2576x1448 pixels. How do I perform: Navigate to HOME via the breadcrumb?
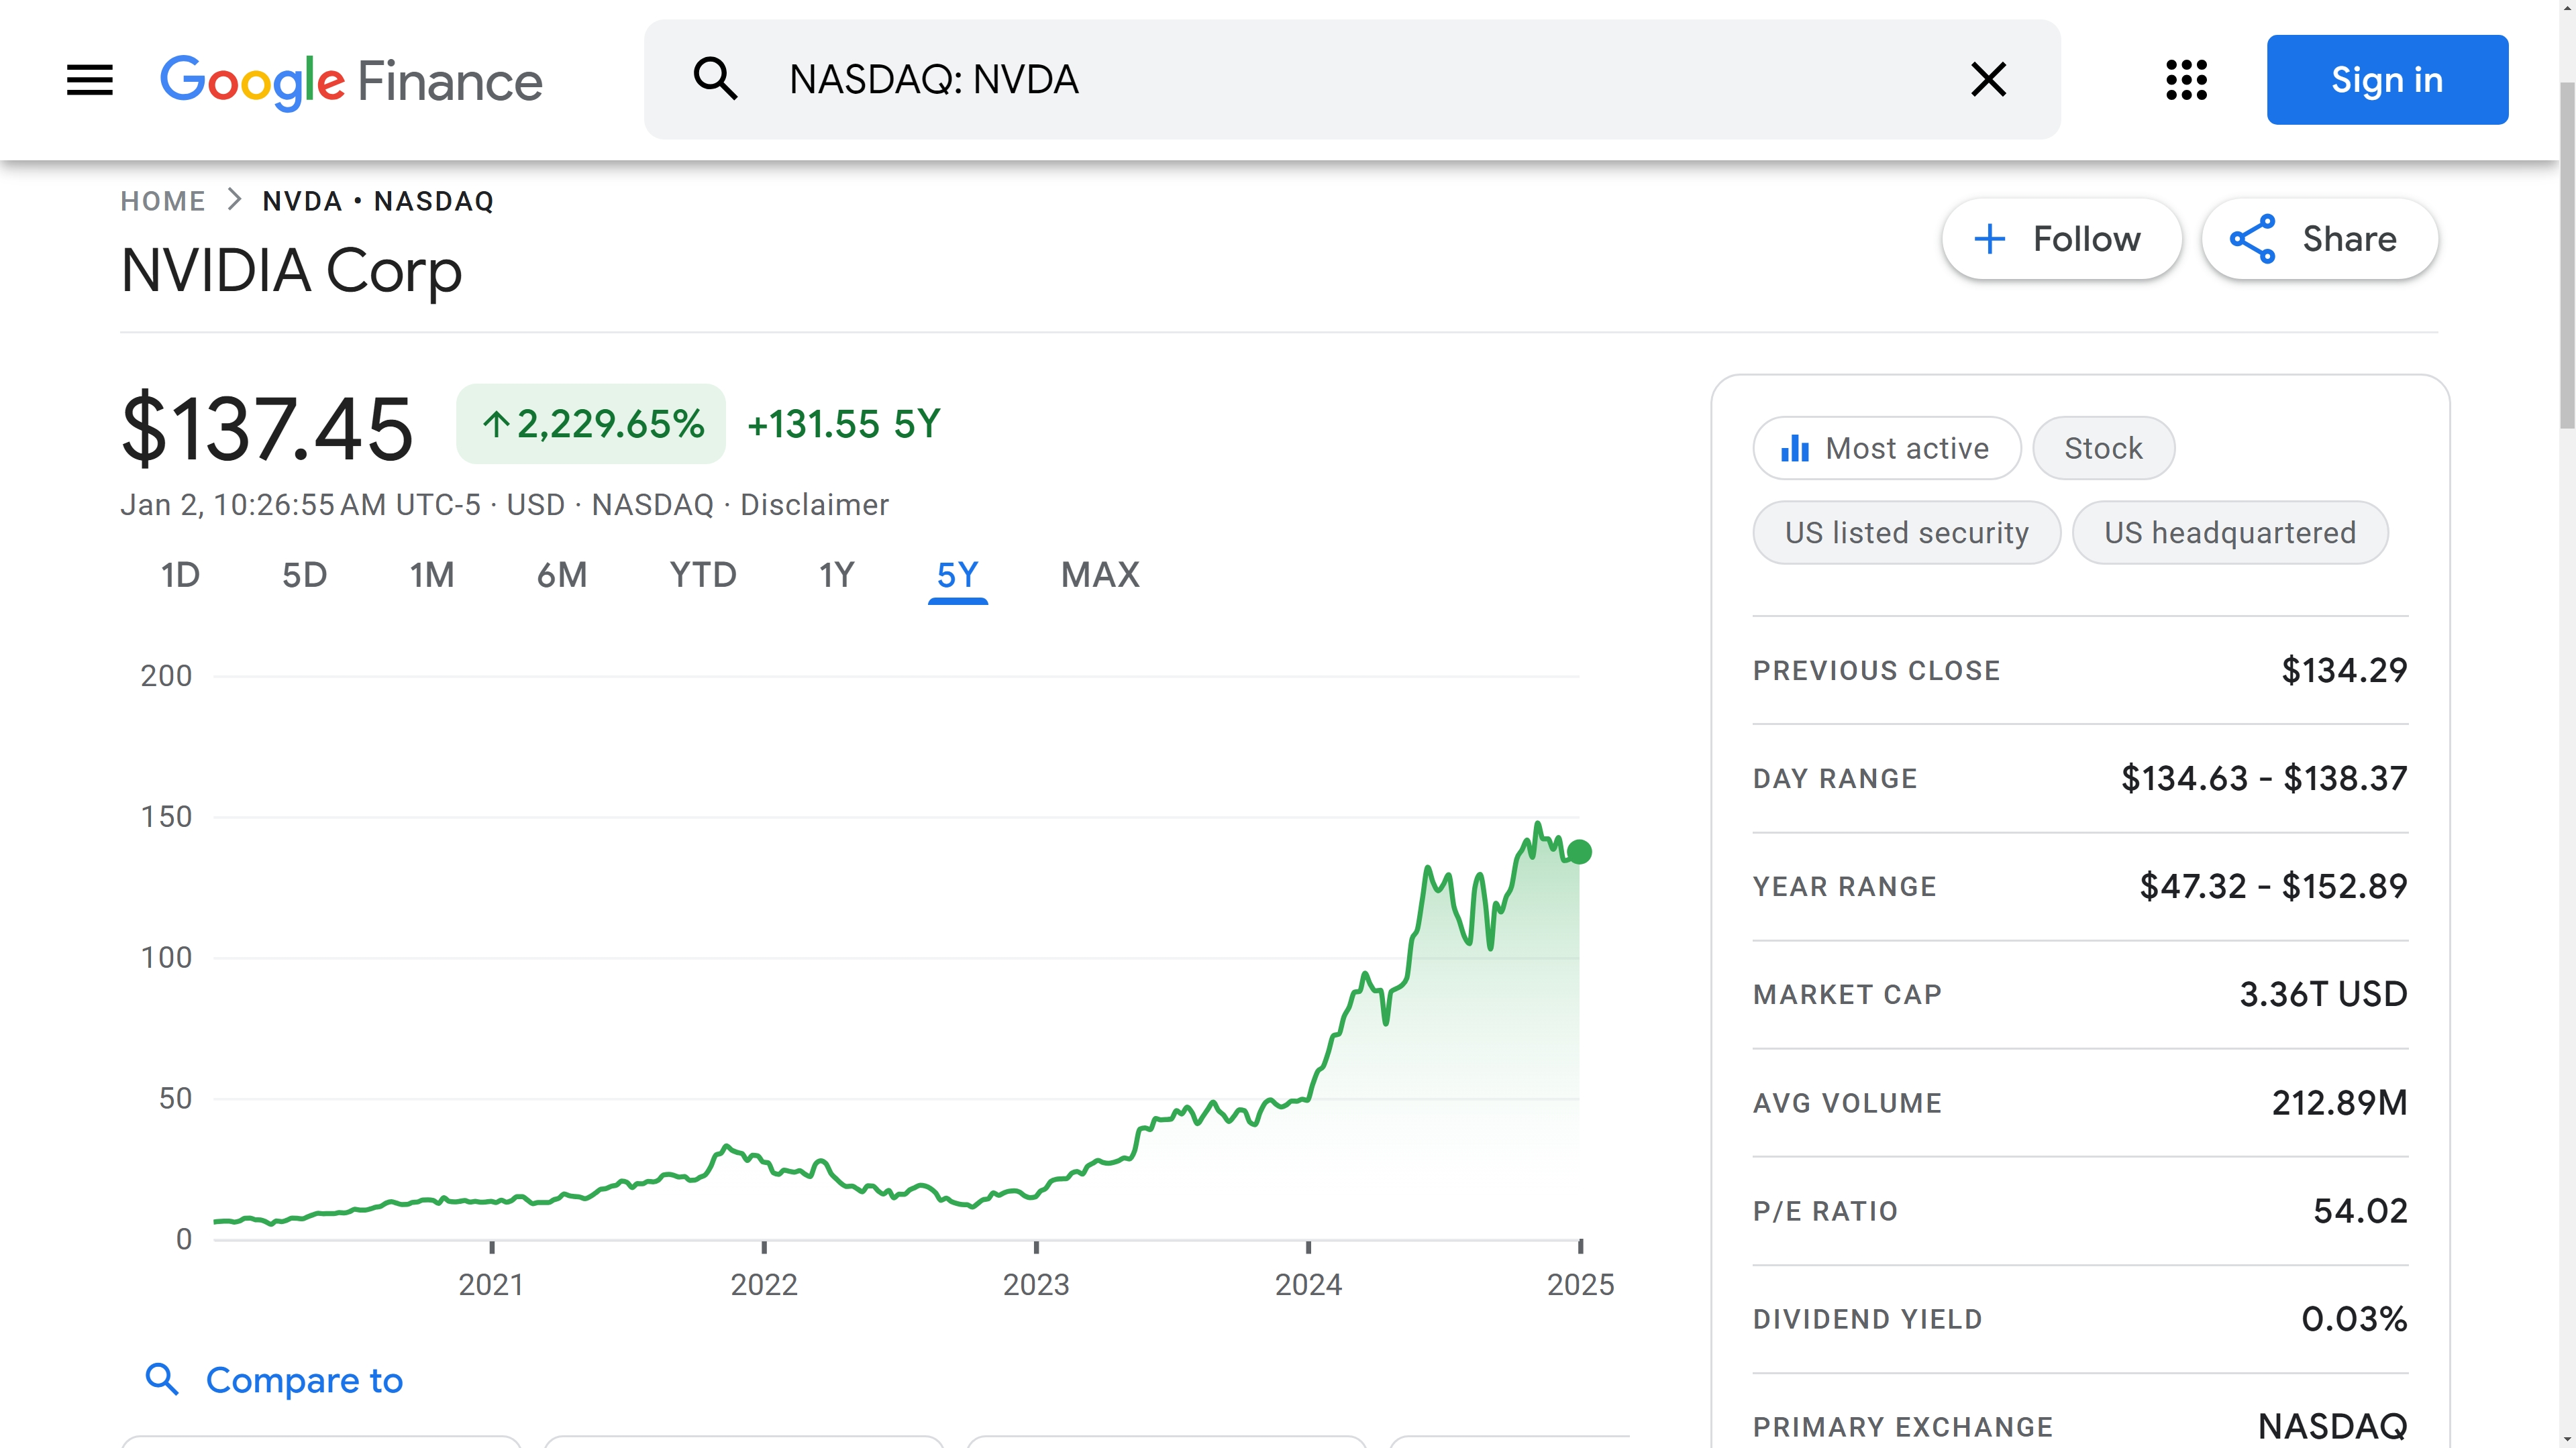coord(163,200)
